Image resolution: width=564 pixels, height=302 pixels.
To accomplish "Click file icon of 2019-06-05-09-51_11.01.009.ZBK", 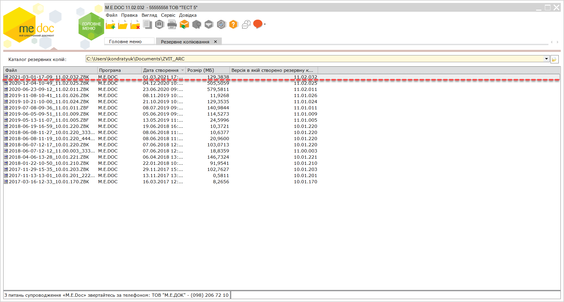I will point(6,114).
